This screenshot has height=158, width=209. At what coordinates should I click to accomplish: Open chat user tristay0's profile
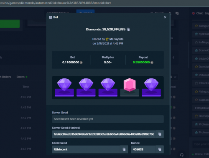[204, 59]
